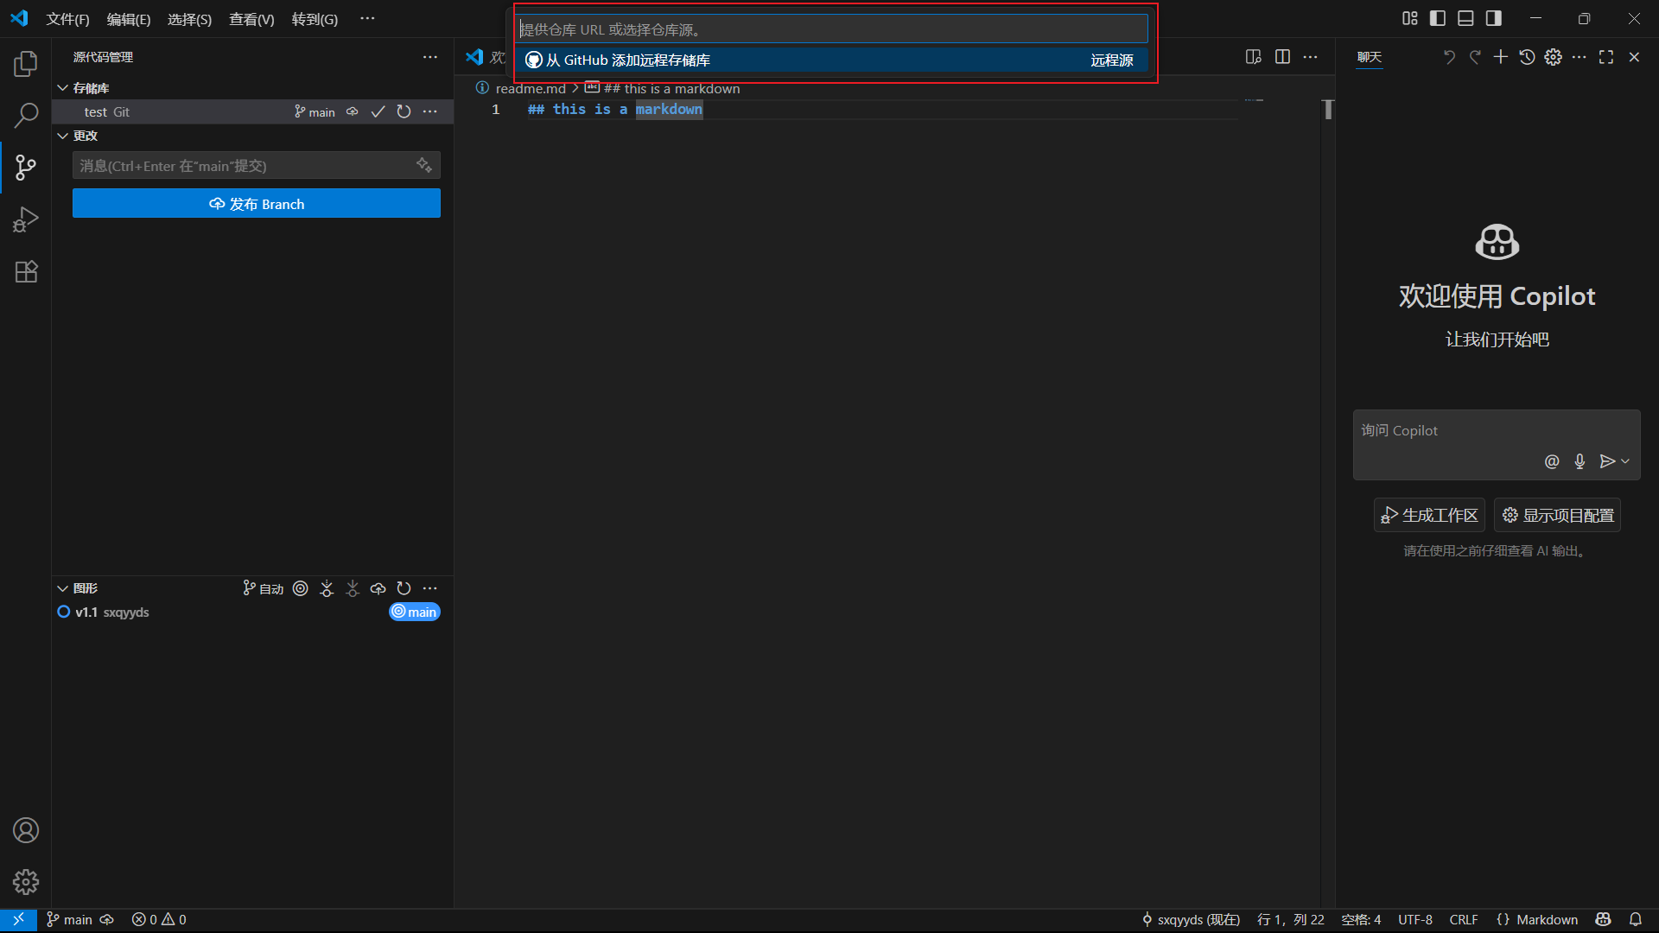Open the Extensions view
Image resolution: width=1659 pixels, height=933 pixels.
[26, 271]
